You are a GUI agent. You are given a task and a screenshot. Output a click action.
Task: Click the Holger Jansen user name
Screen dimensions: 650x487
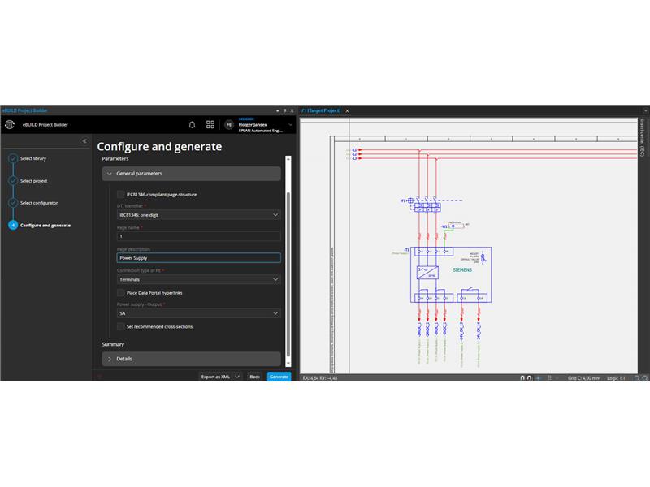pos(253,125)
